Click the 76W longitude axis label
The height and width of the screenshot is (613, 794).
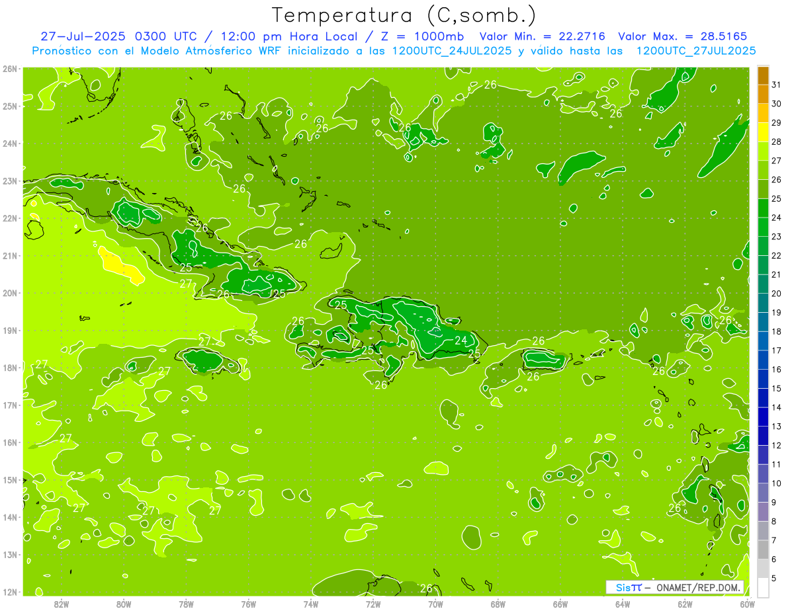point(249,604)
